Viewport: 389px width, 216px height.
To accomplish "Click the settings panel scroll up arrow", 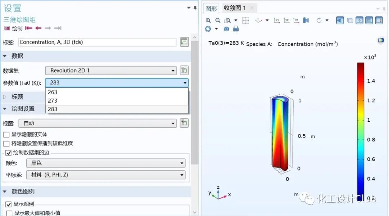I will point(195,38).
